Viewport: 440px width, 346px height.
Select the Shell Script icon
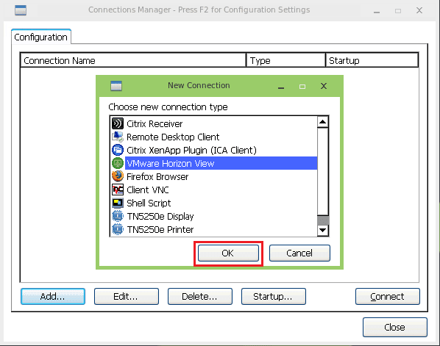click(x=118, y=203)
